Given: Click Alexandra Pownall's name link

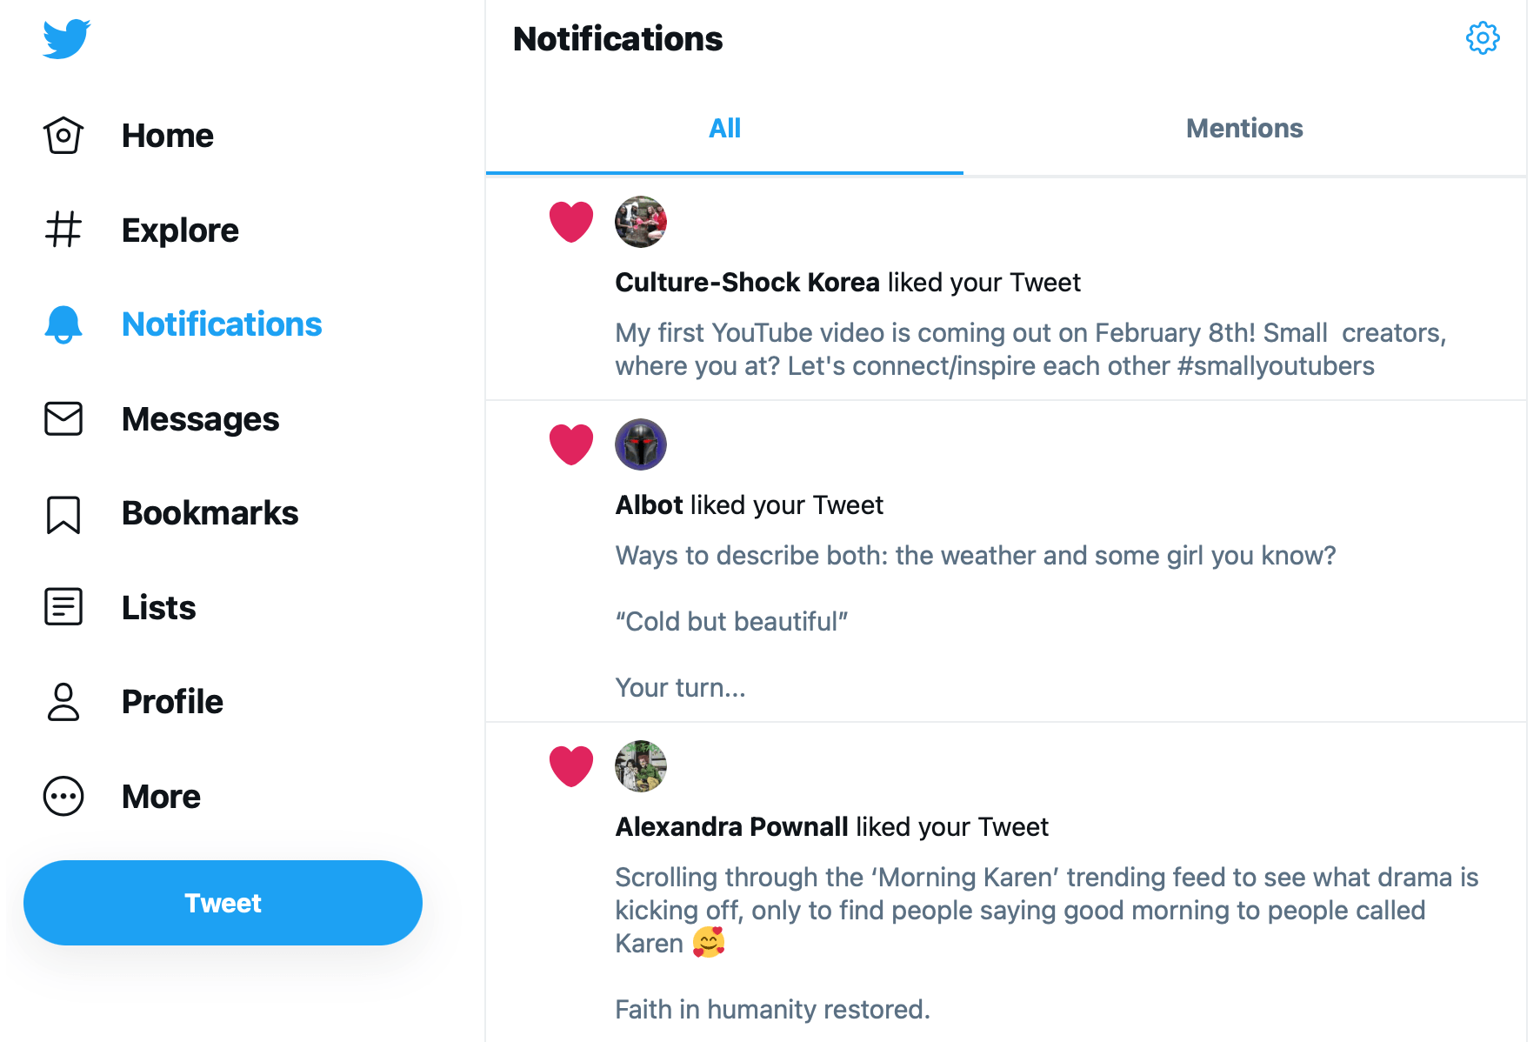Looking at the screenshot, I should click(731, 827).
